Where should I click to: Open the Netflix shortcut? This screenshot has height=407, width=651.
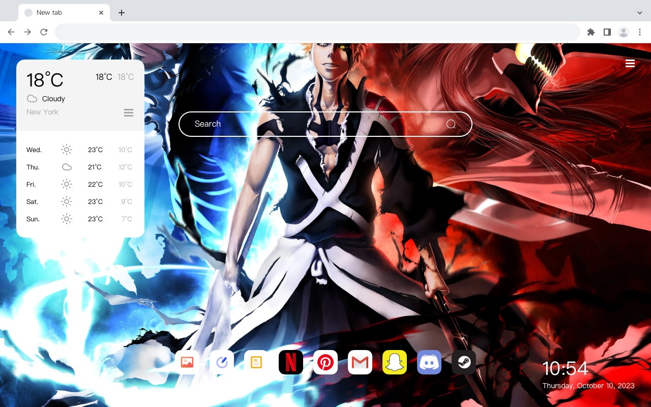click(x=291, y=362)
